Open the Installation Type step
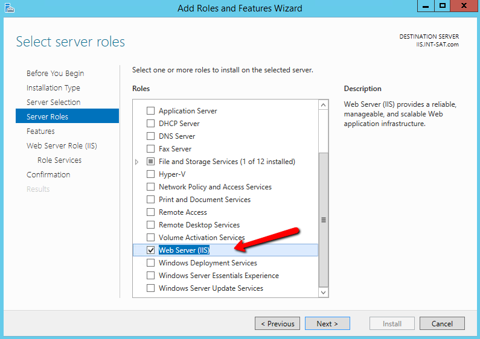This screenshot has height=339, width=480. click(x=53, y=88)
